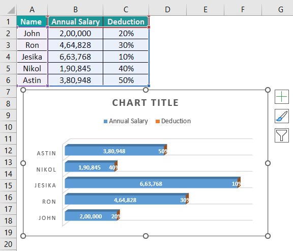
Task: Select row 5 header
Action: pos(8,68)
